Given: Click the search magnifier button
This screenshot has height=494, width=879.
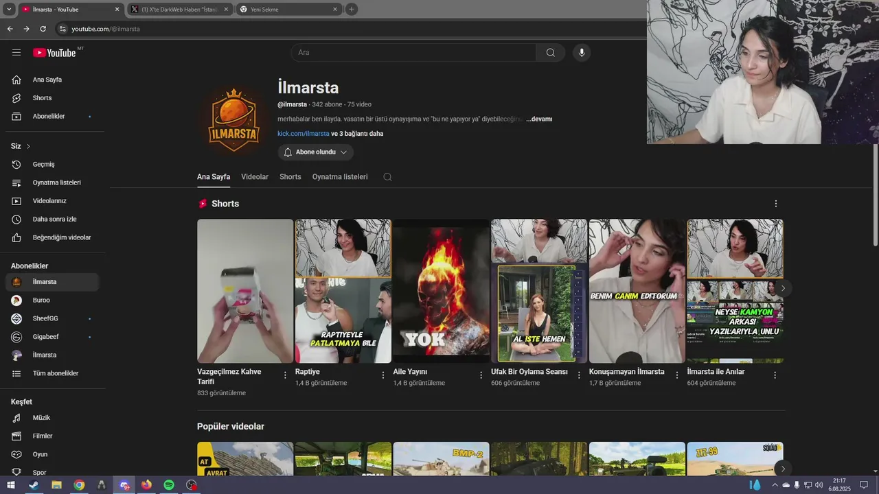Looking at the screenshot, I should [x=551, y=53].
